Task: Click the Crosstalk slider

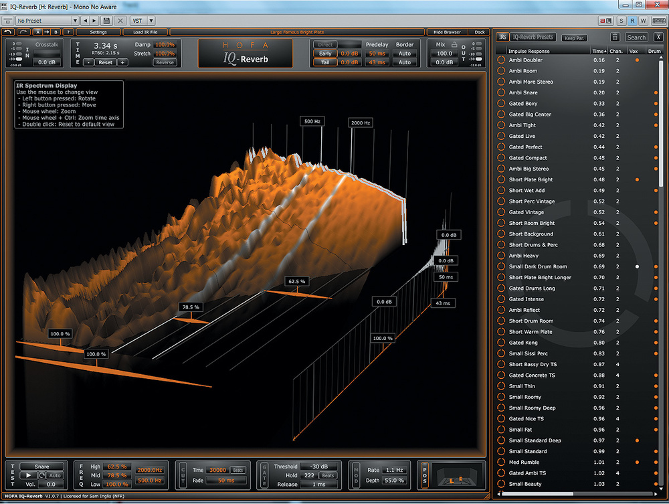Action: click(x=47, y=54)
